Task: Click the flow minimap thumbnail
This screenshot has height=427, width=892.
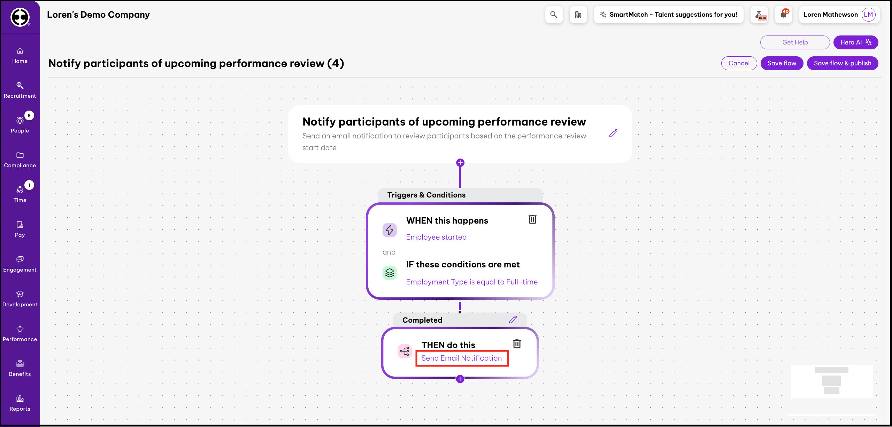Action: click(831, 381)
